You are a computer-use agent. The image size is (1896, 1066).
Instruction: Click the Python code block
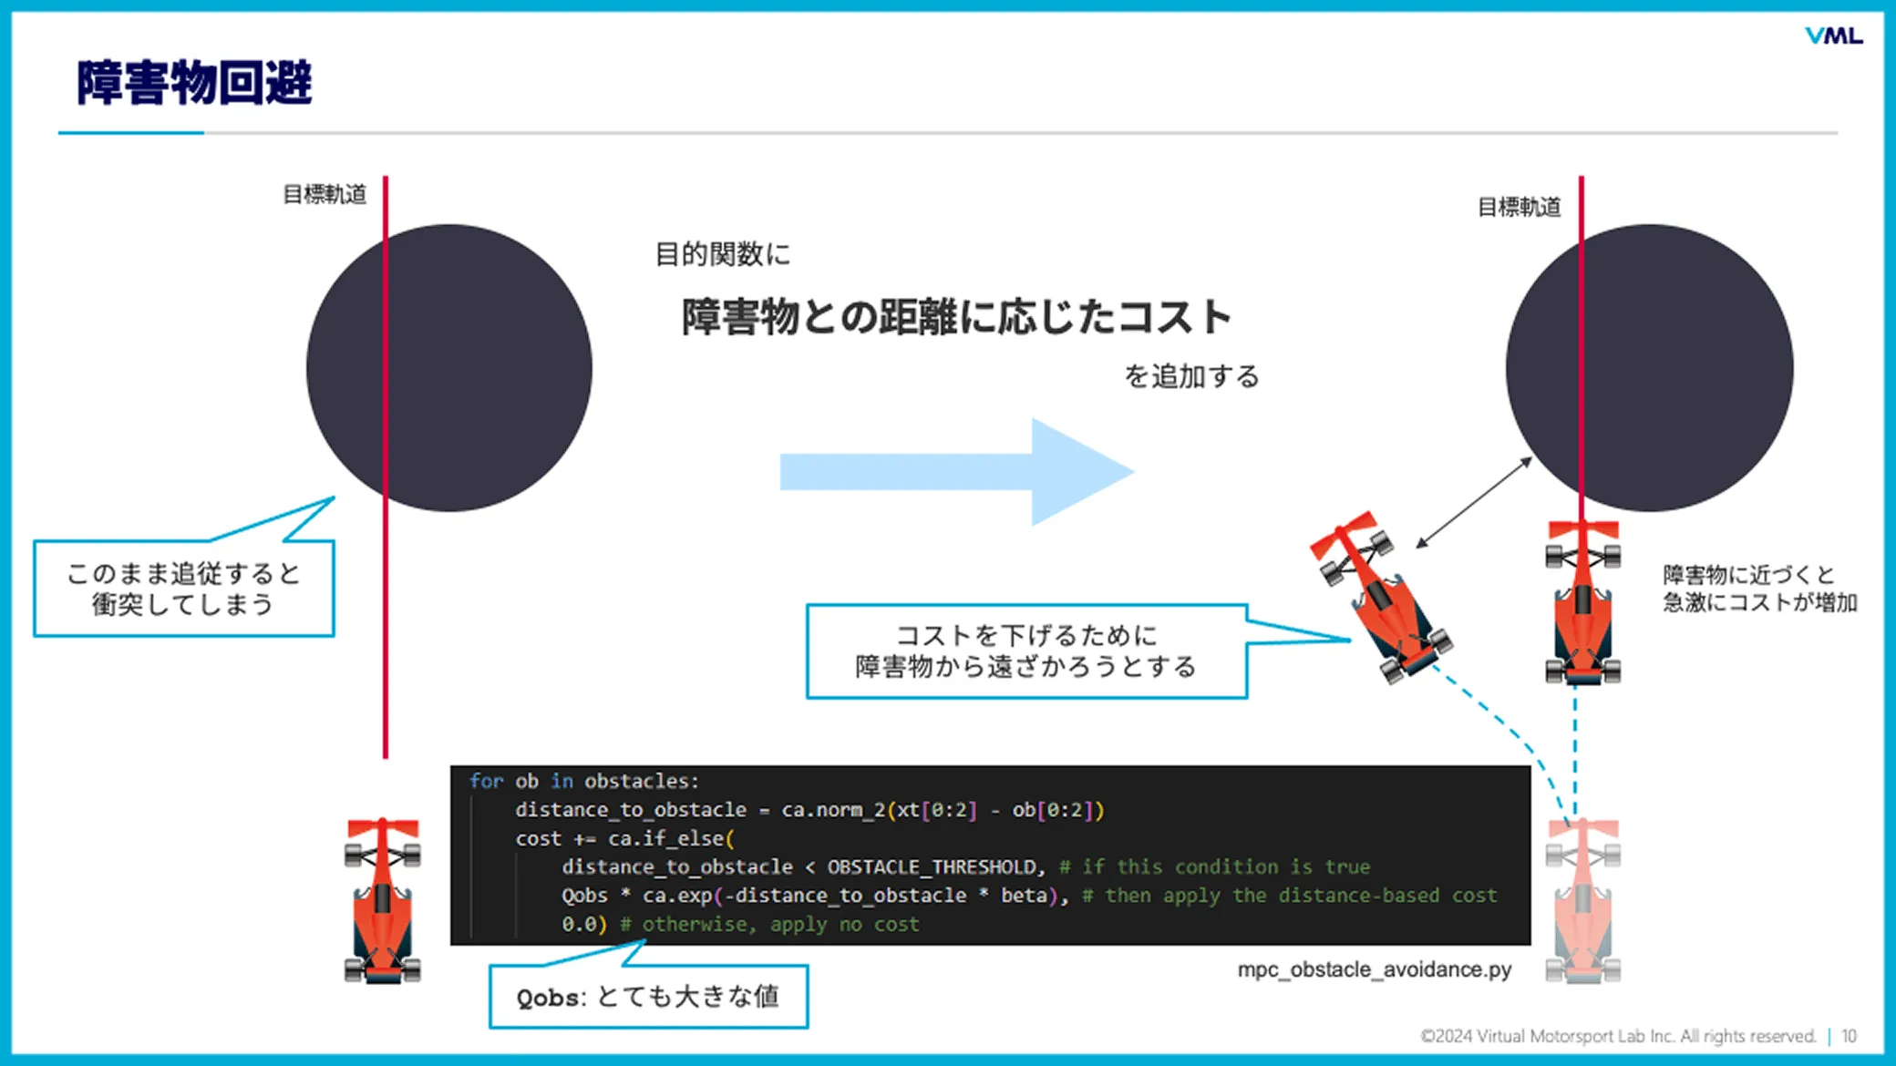click(989, 854)
